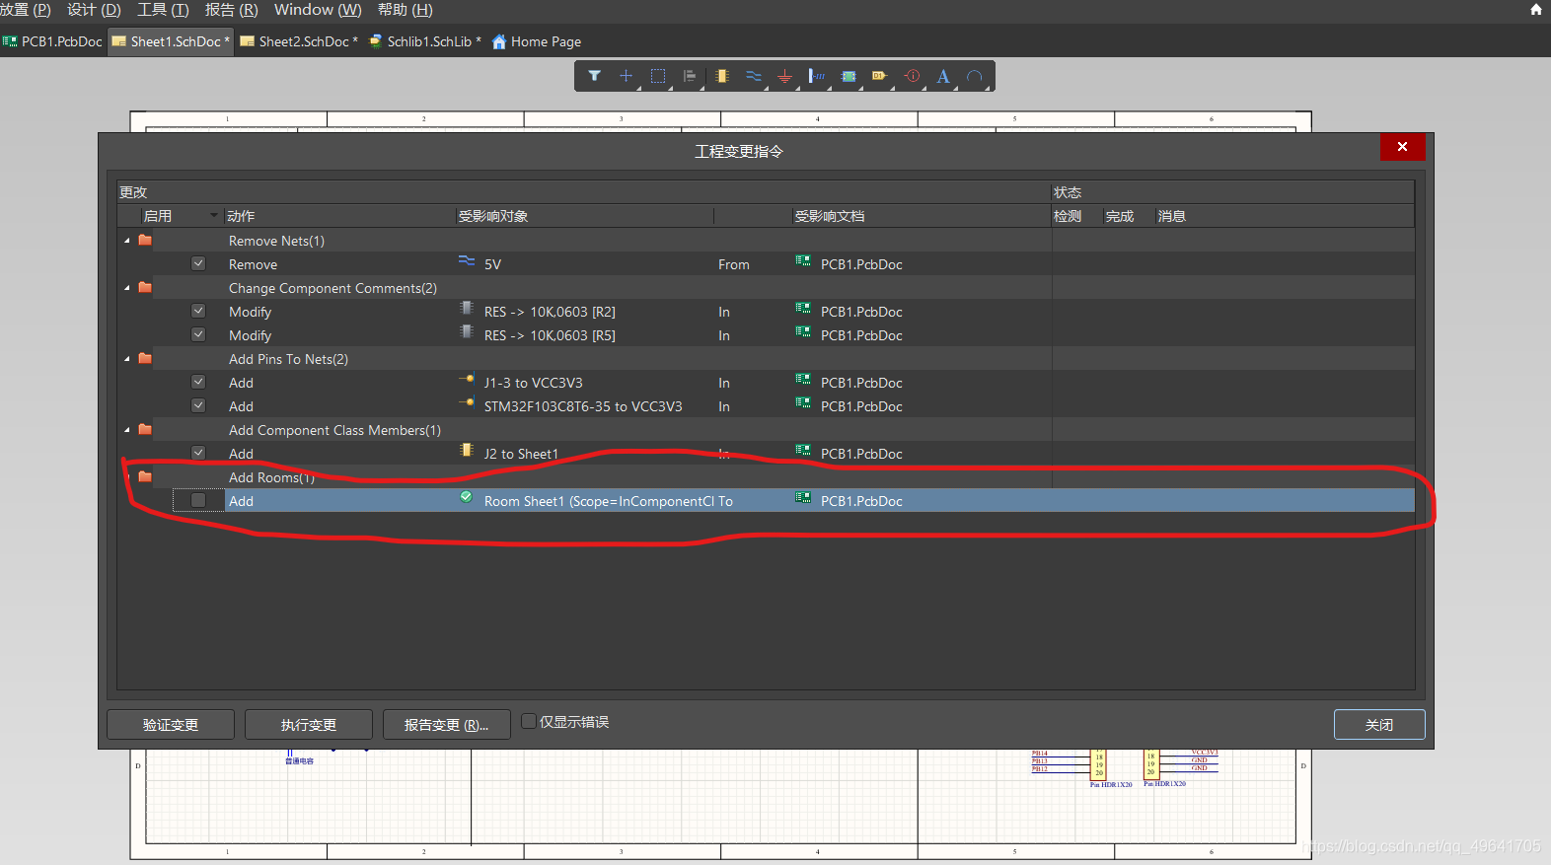Switch to the Schlib1.SchLib tab

point(425,41)
